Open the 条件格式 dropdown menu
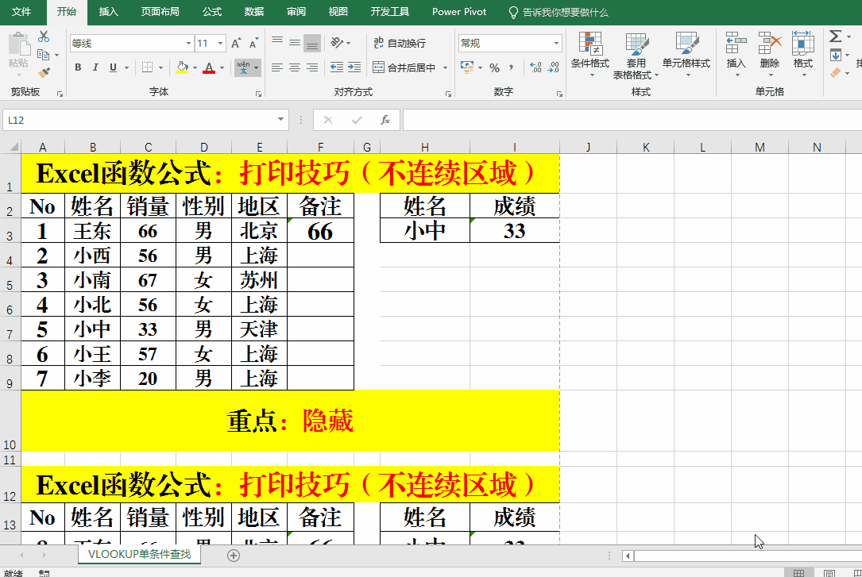The image size is (862, 577). (590, 56)
